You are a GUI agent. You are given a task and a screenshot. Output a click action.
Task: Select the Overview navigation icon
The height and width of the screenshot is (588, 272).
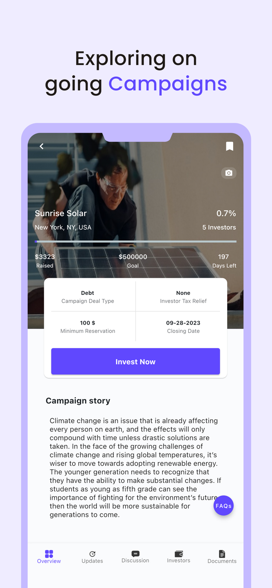[49, 554]
